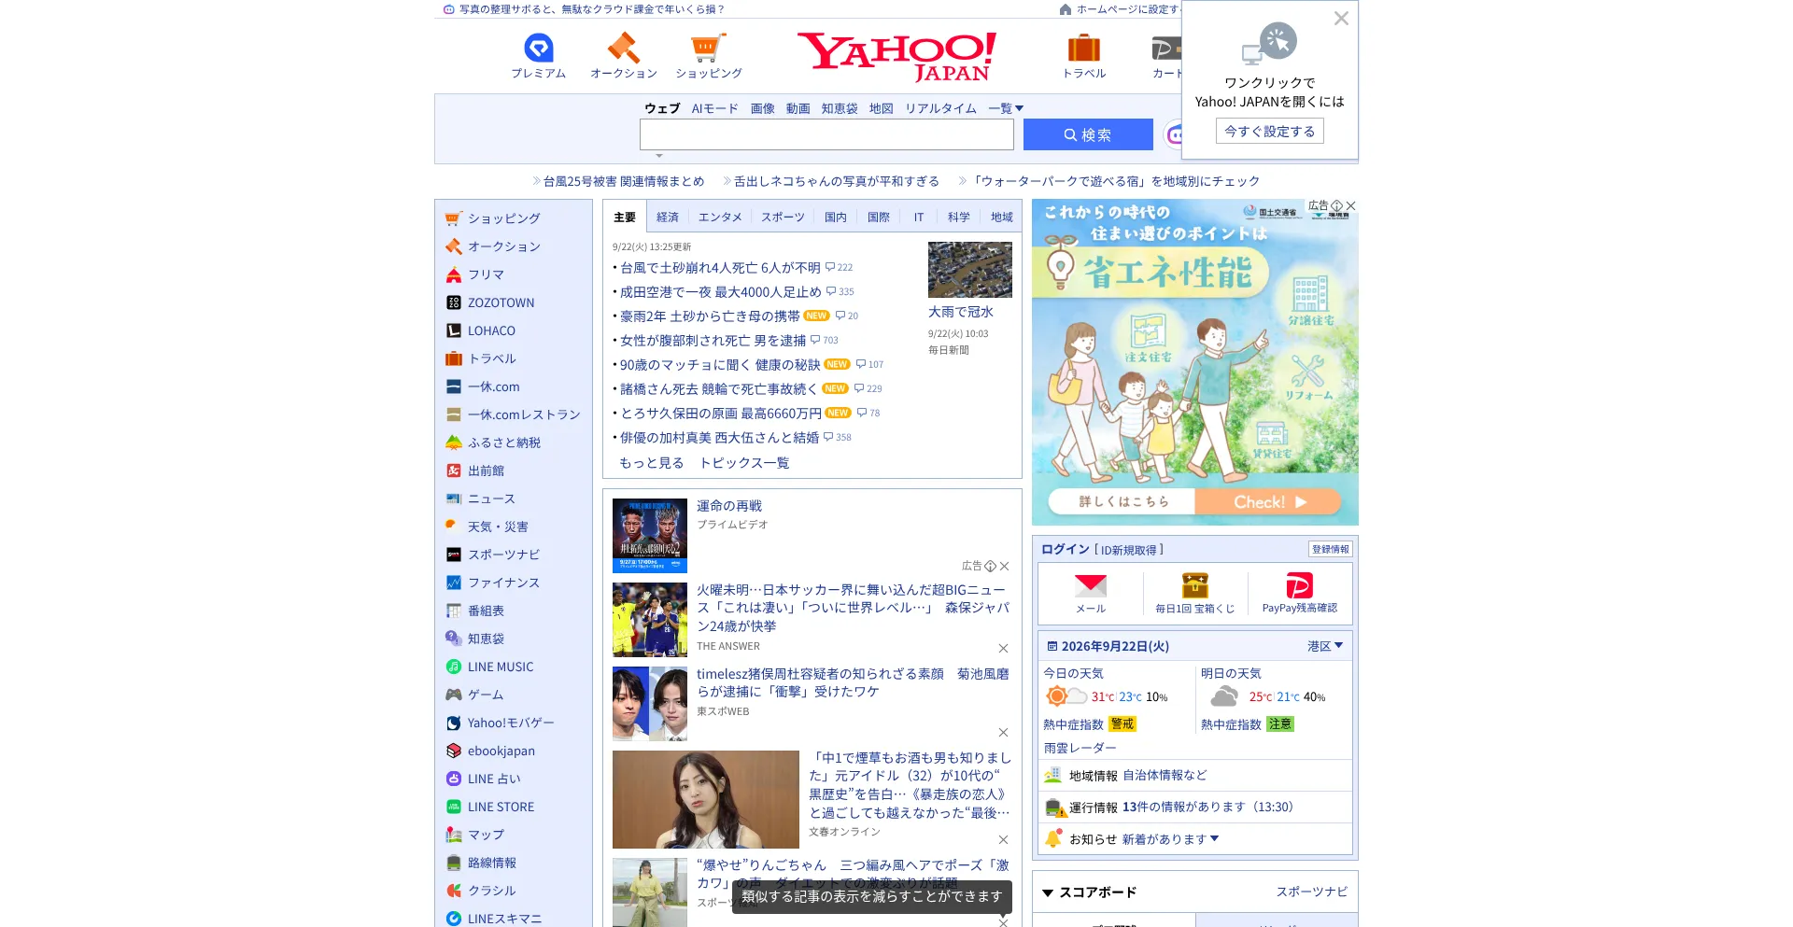Image resolution: width=1793 pixels, height=927 pixels.
Task: Open ebookjapan in the sidebar
Action: (x=501, y=751)
